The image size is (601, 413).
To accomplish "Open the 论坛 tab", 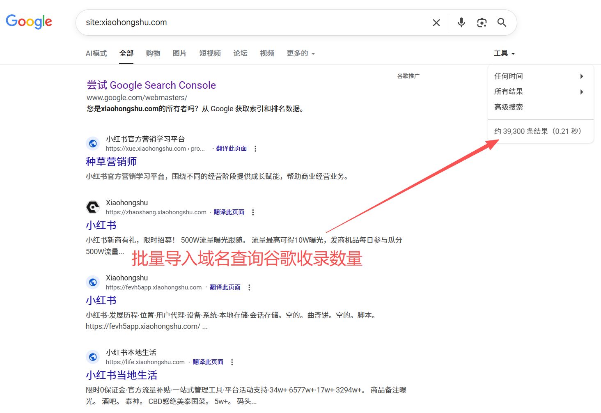I will pos(241,53).
